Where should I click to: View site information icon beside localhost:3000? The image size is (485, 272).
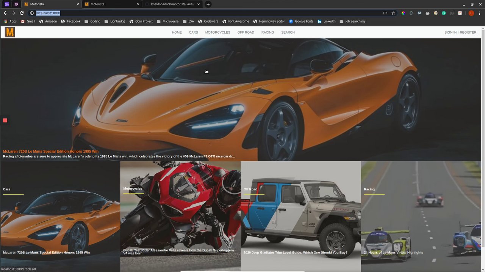[32, 13]
